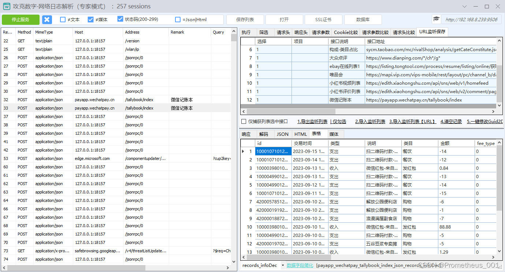Click the 金额 column header
Viewport: 505px width, 272px height.
click(456, 143)
